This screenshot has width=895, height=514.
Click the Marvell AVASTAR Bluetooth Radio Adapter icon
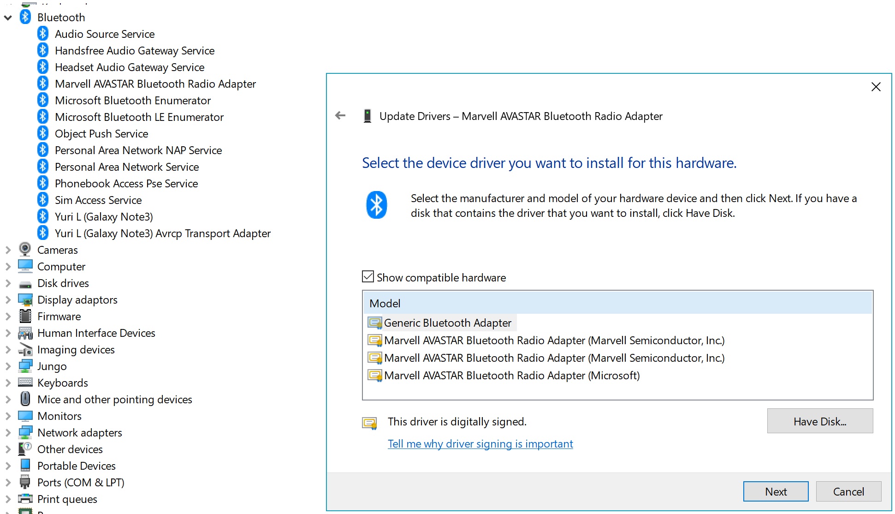point(44,83)
